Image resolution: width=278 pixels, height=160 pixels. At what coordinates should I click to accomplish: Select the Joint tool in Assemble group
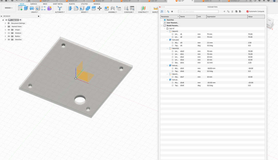tap(113, 8)
